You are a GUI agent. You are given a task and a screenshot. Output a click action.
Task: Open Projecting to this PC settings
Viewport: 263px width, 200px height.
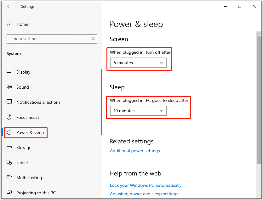point(36,193)
